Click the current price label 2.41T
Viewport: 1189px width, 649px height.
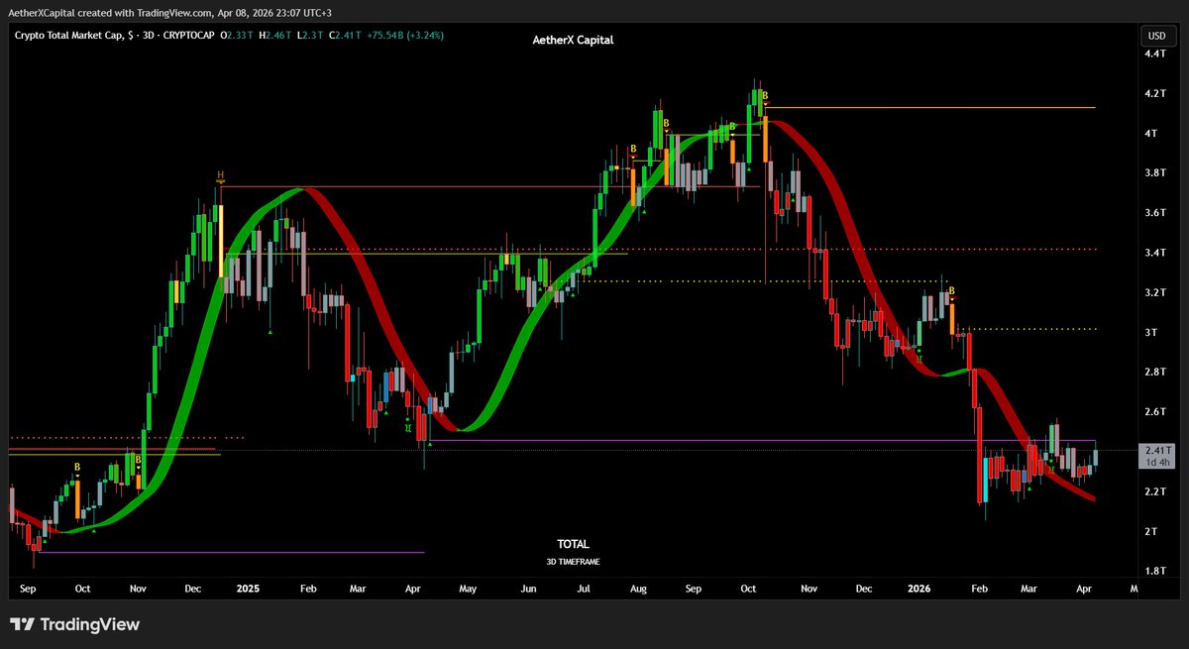1156,451
